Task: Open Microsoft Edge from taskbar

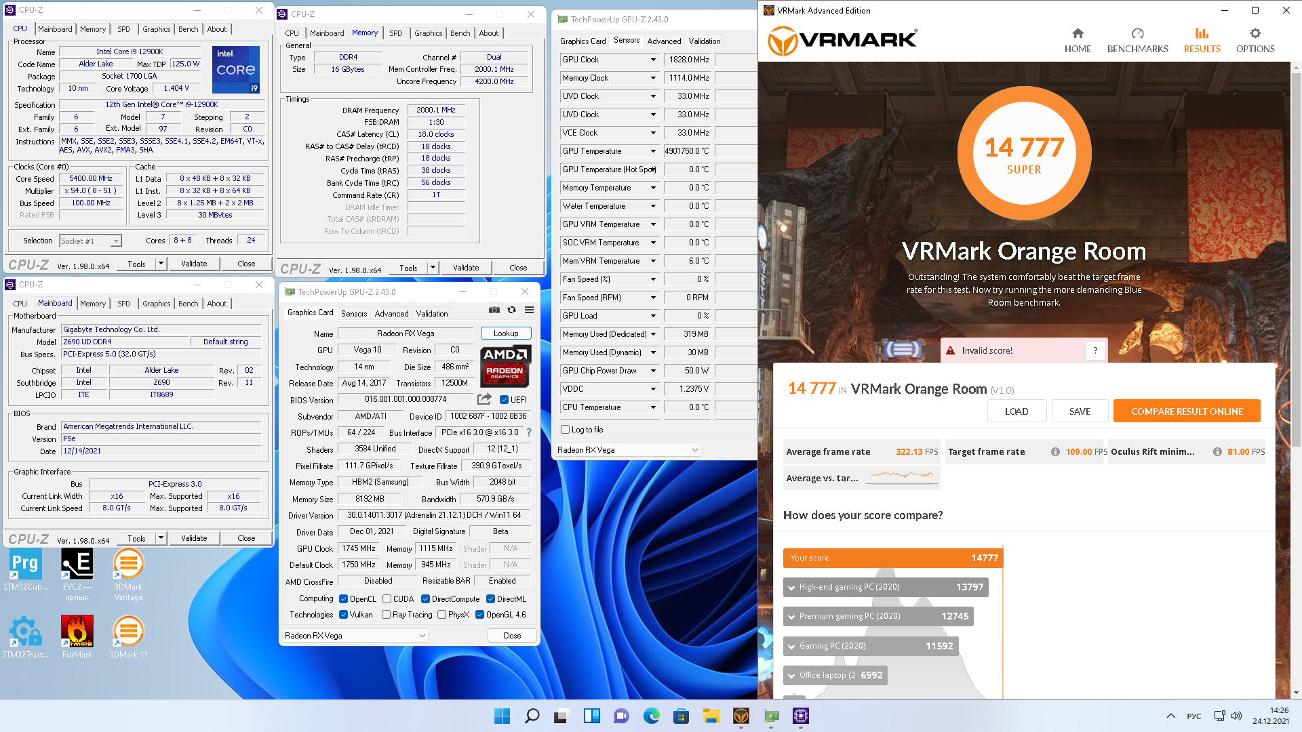Action: pyautogui.click(x=651, y=716)
